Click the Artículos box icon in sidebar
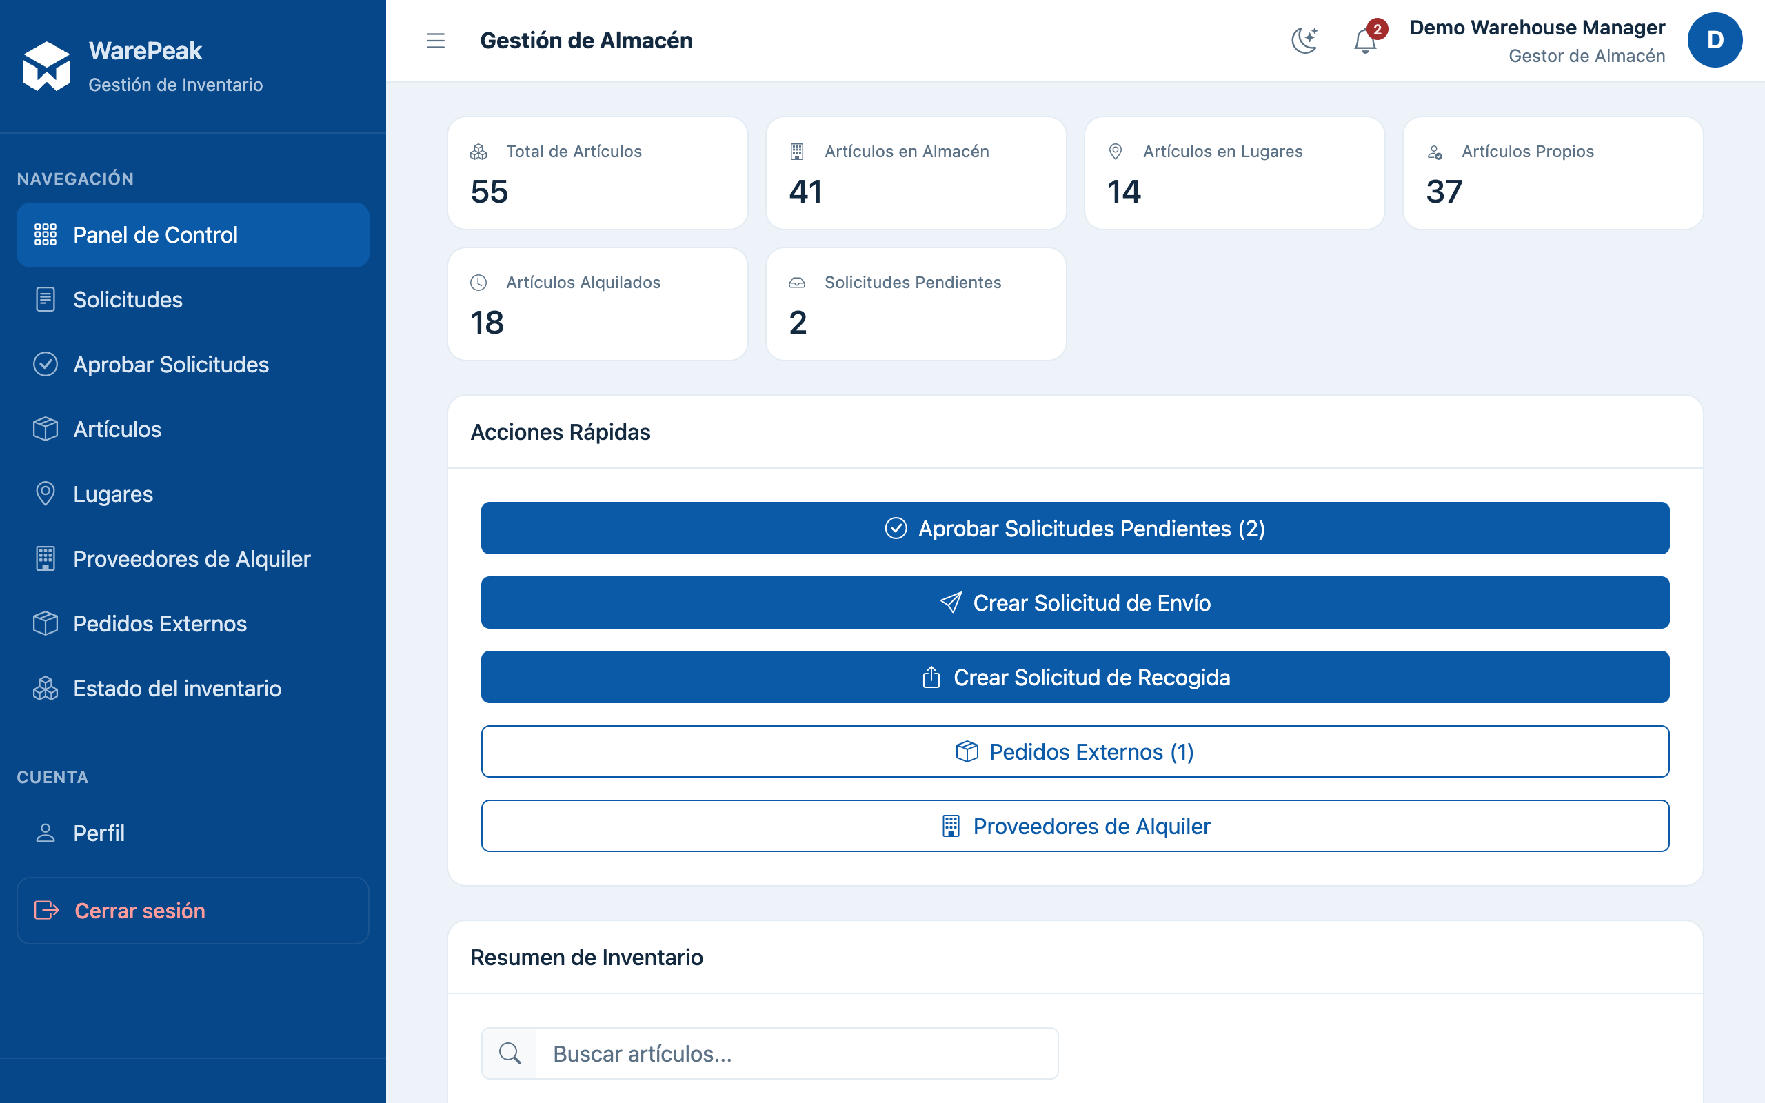This screenshot has width=1765, height=1103. click(46, 429)
